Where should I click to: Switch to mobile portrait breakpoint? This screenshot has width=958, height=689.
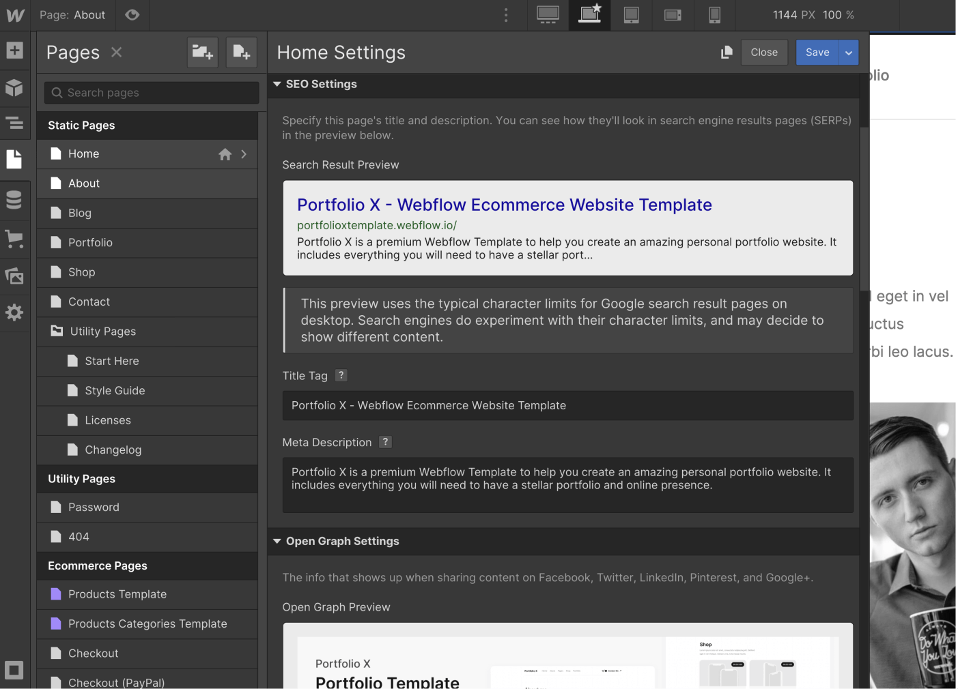[x=715, y=15]
